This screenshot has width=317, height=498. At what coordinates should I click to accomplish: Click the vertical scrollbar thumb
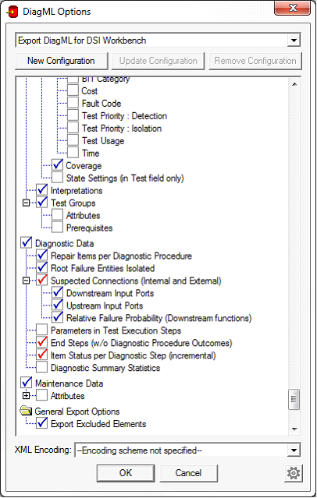[294, 399]
